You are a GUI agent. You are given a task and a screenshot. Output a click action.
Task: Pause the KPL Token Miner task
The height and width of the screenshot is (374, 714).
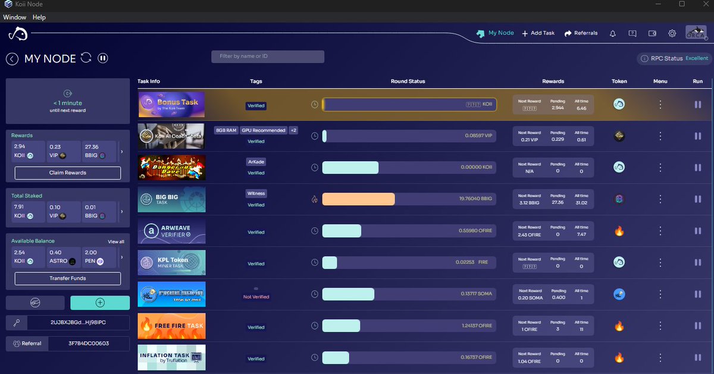(x=698, y=262)
